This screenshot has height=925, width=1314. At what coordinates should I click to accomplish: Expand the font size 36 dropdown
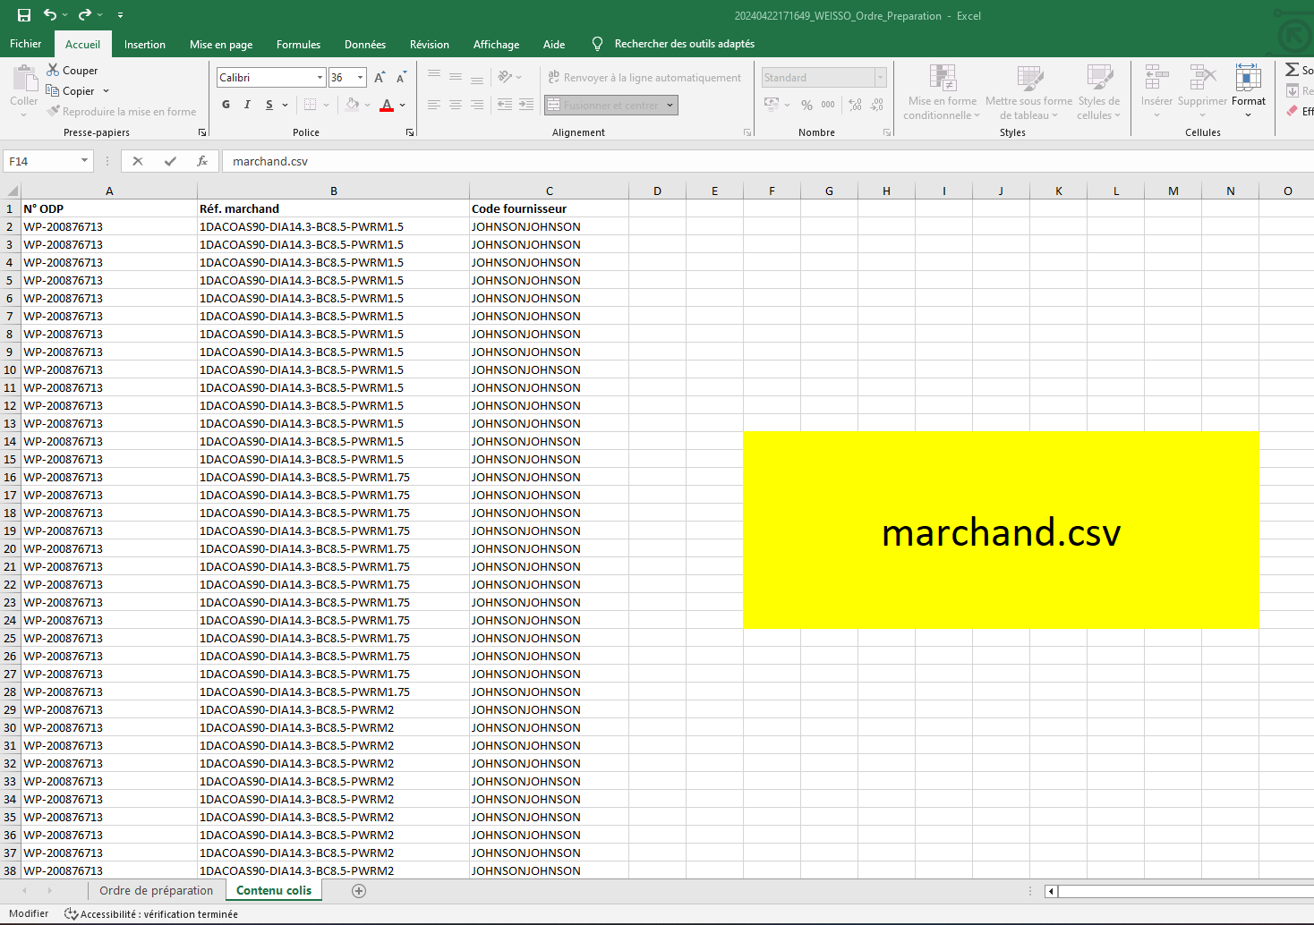[360, 78]
